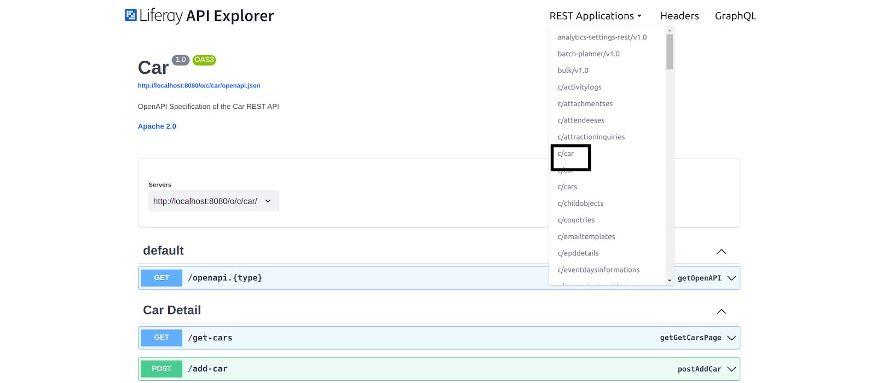Open the Headers menu item
The height and width of the screenshot is (383, 876).
point(679,16)
